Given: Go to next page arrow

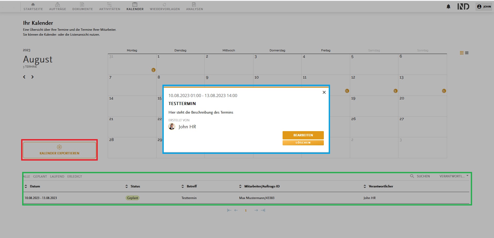Looking at the screenshot, I should 256,210.
